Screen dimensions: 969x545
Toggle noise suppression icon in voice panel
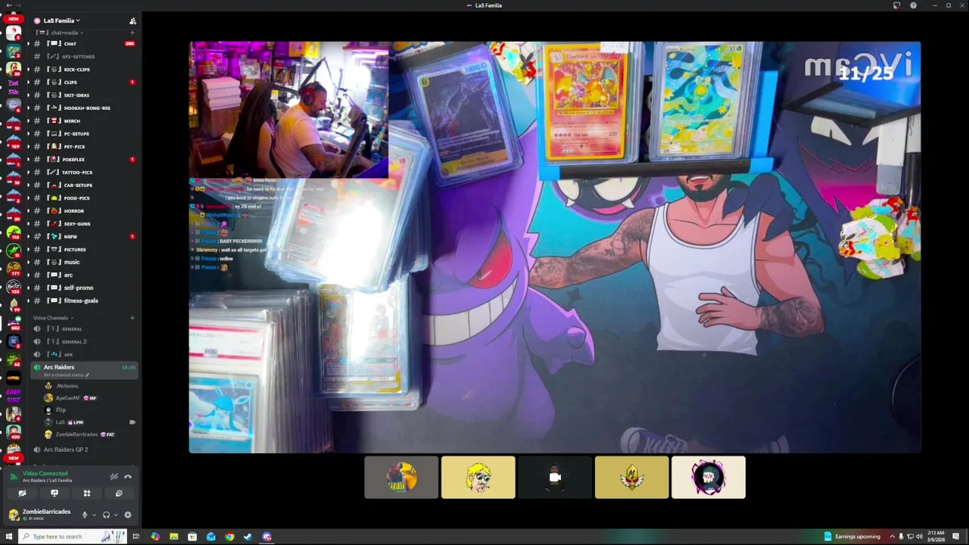(x=114, y=477)
